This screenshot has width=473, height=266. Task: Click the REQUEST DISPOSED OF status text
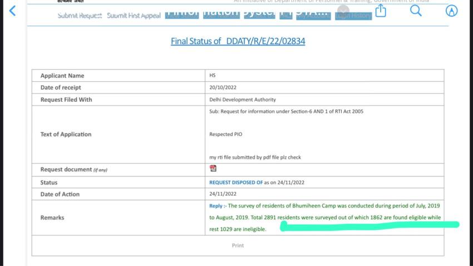(x=236, y=183)
